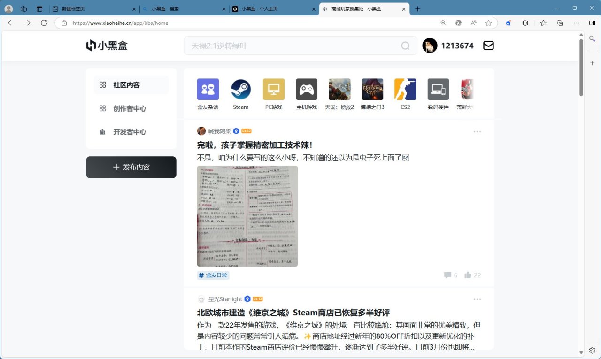Click the 发布内容 button
The width and height of the screenshot is (601, 359).
coord(131,167)
